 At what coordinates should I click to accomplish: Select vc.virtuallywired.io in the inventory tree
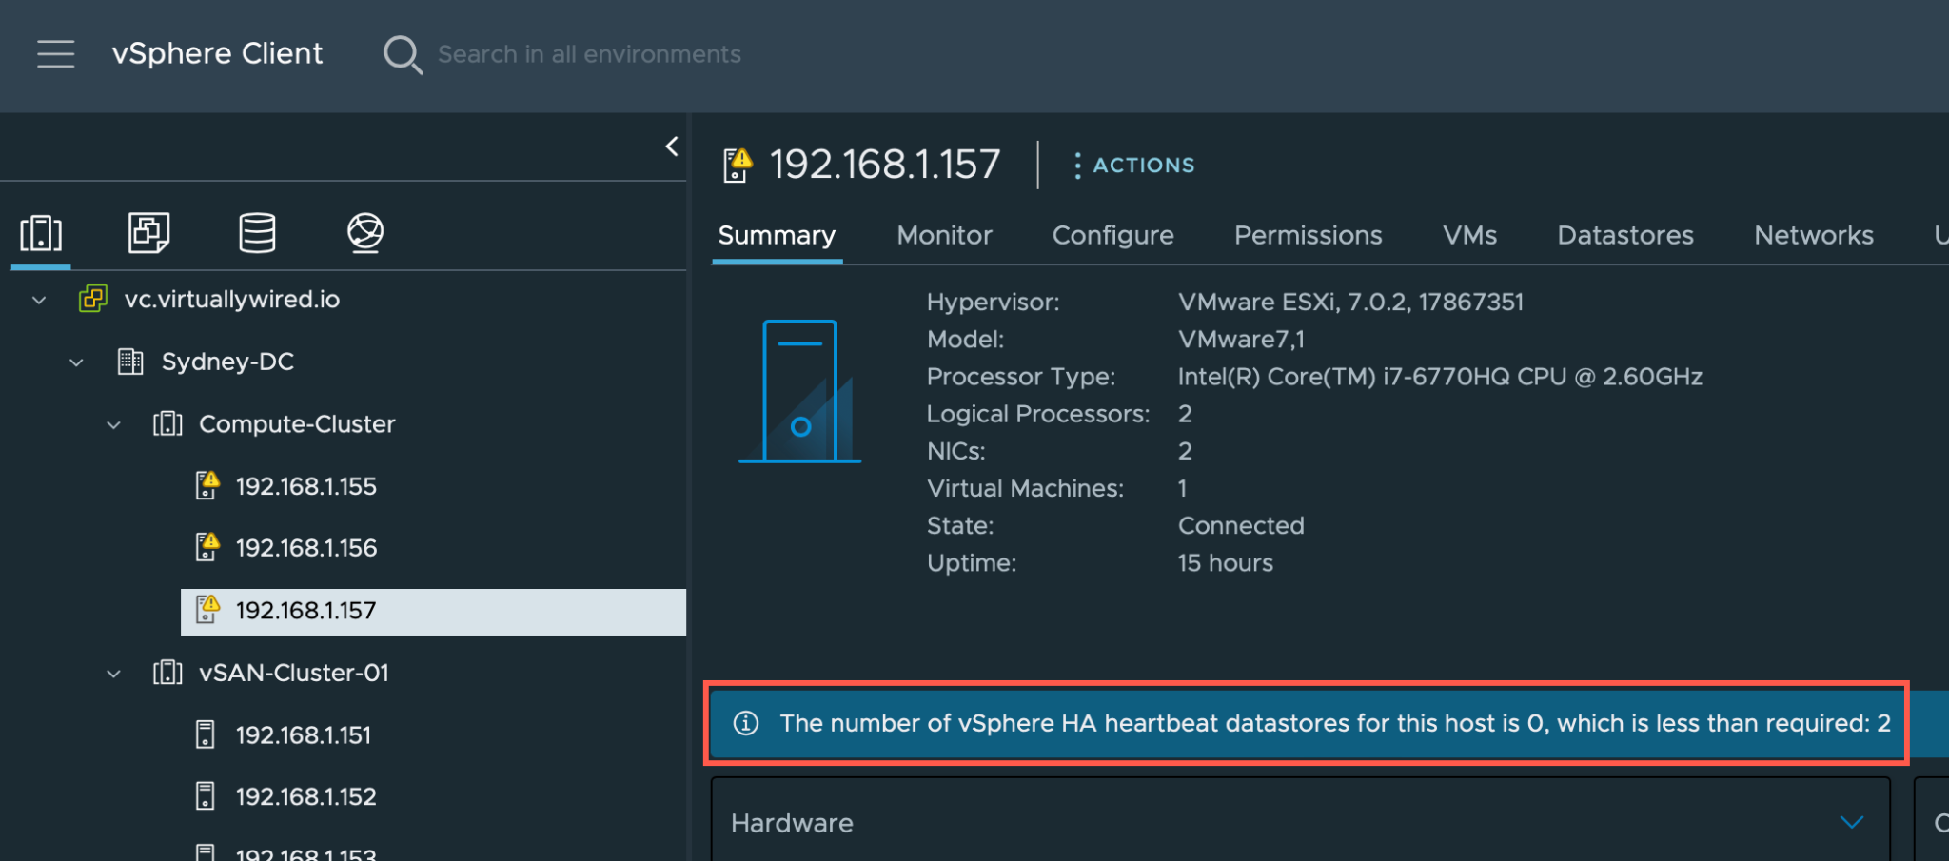[x=231, y=299]
